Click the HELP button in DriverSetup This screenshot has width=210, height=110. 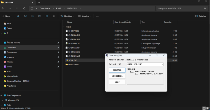117,82
